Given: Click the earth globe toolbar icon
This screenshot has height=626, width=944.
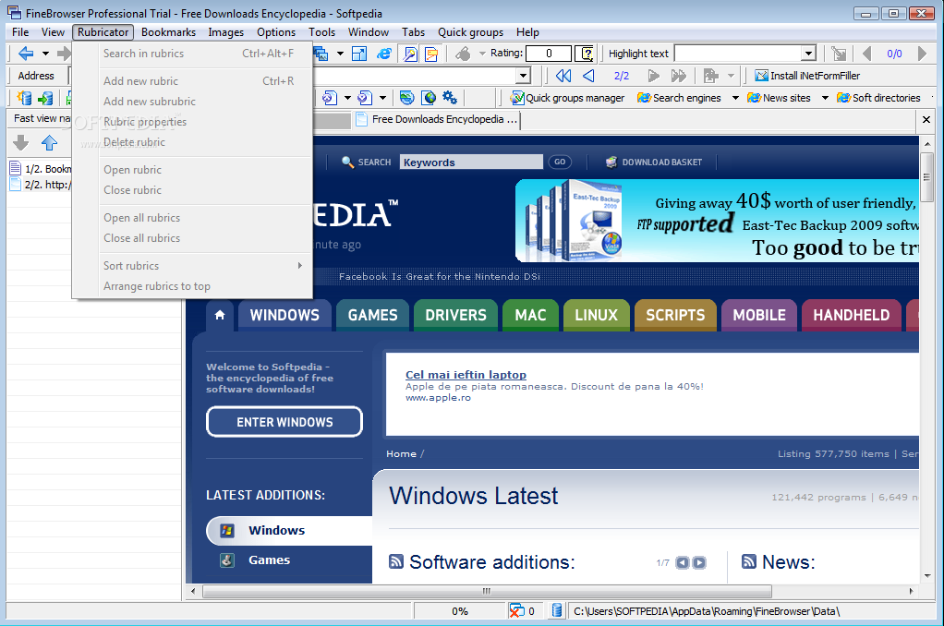Looking at the screenshot, I should click(x=429, y=98).
